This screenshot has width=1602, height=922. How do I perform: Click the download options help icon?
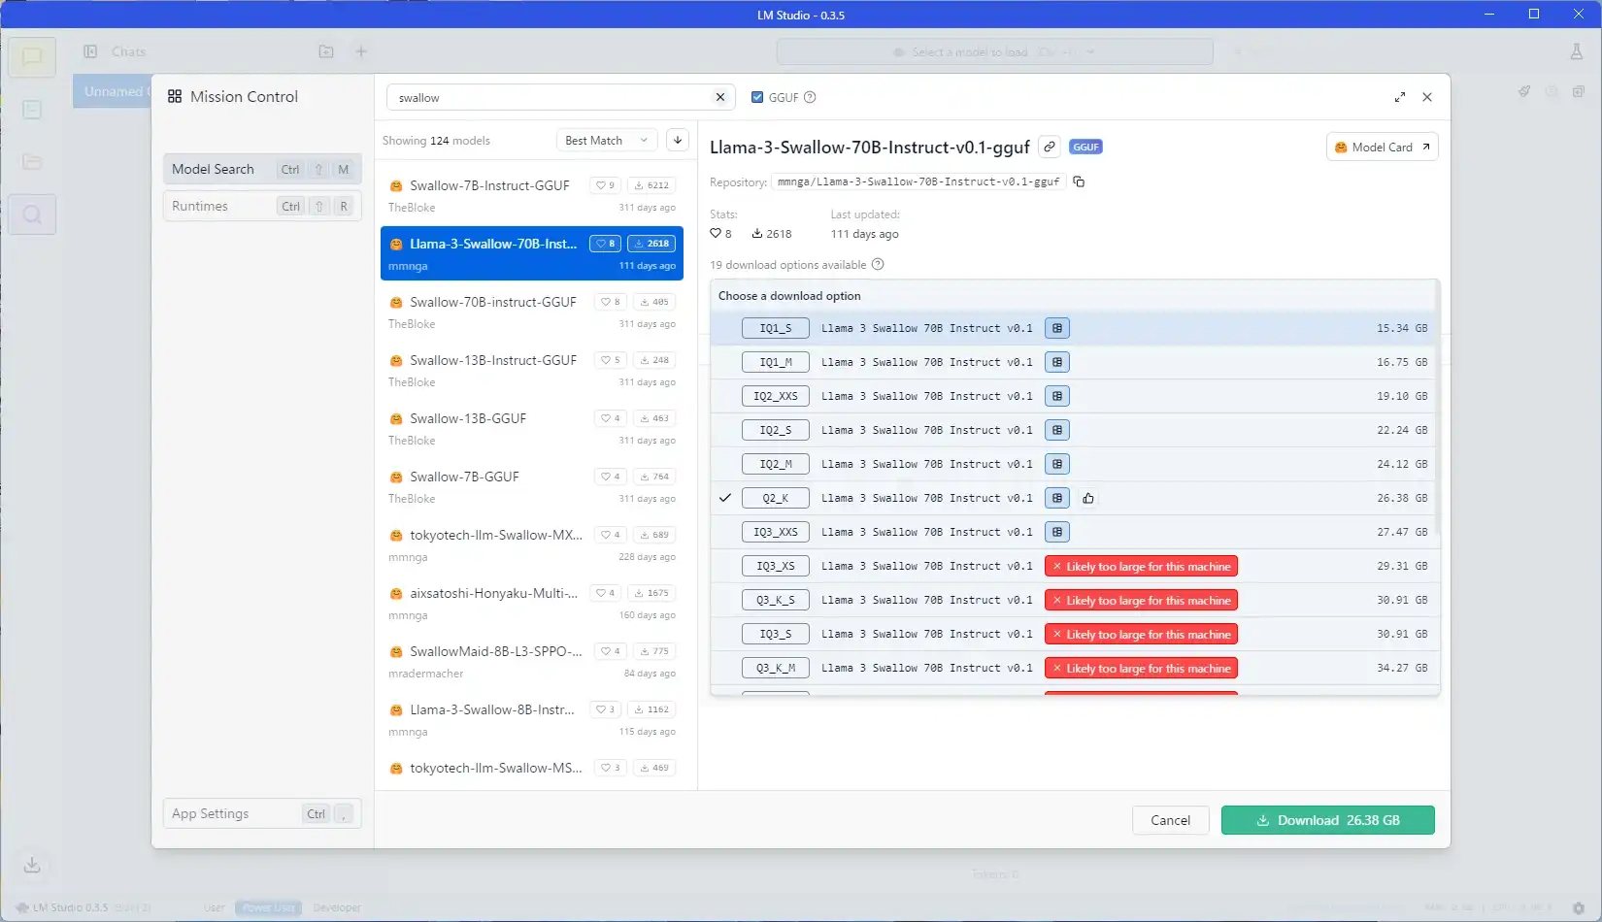click(878, 265)
